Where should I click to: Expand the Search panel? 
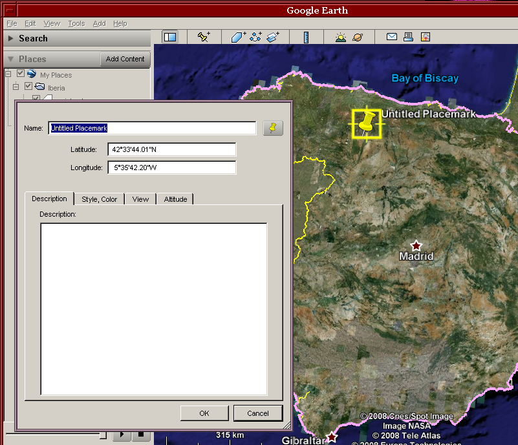point(10,38)
